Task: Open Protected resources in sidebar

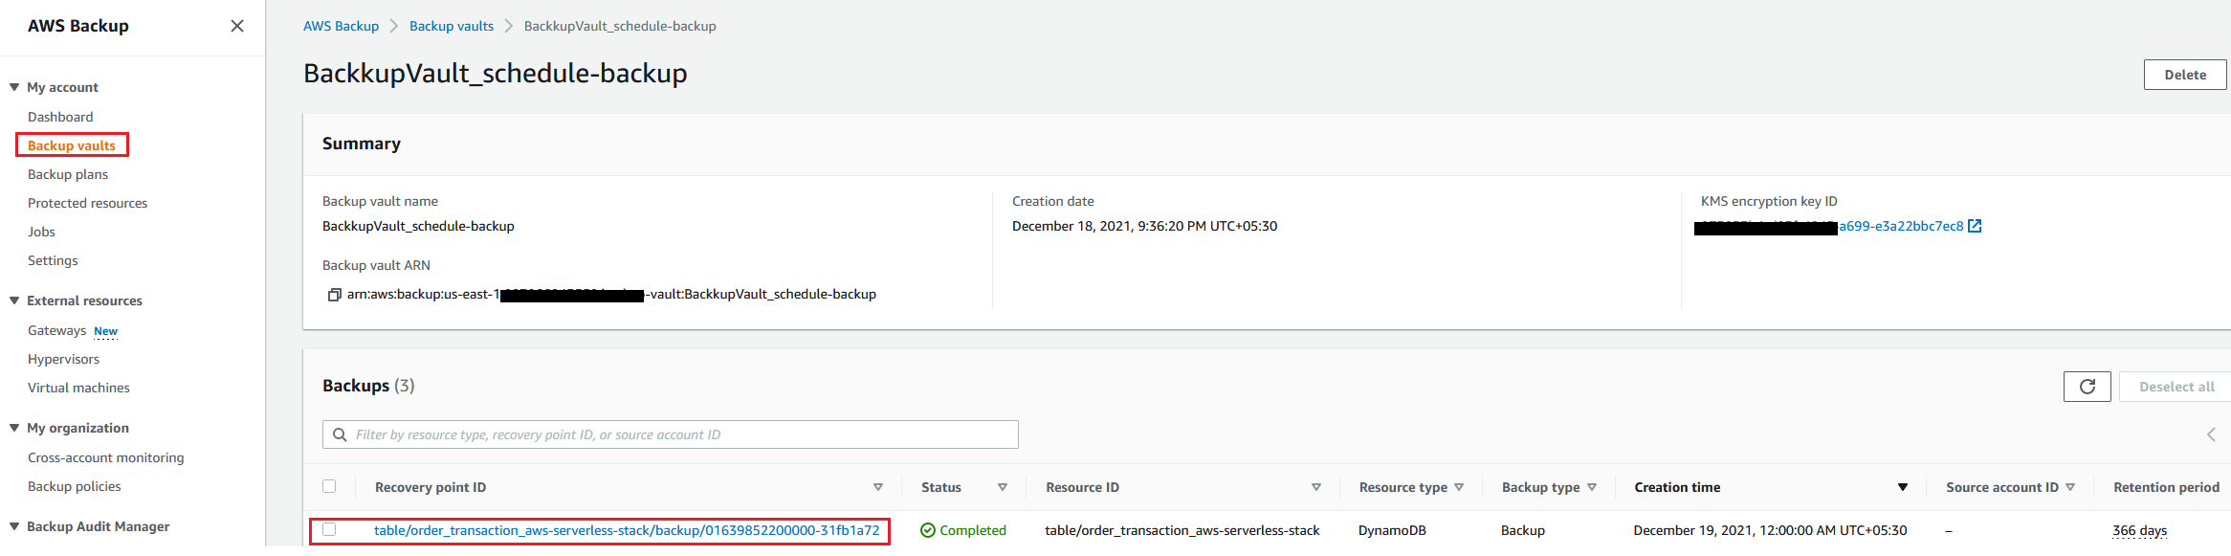Action: (88, 203)
